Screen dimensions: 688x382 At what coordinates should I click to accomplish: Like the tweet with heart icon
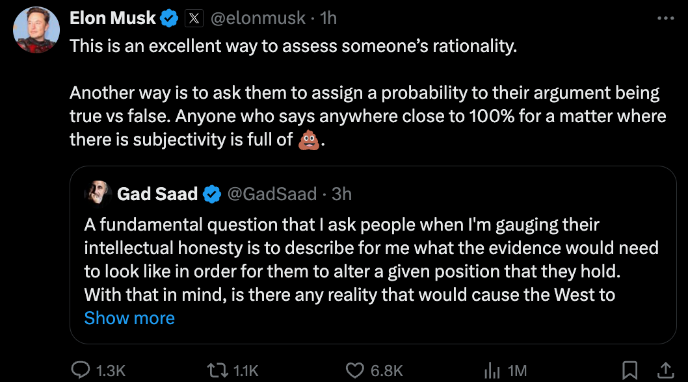354,370
